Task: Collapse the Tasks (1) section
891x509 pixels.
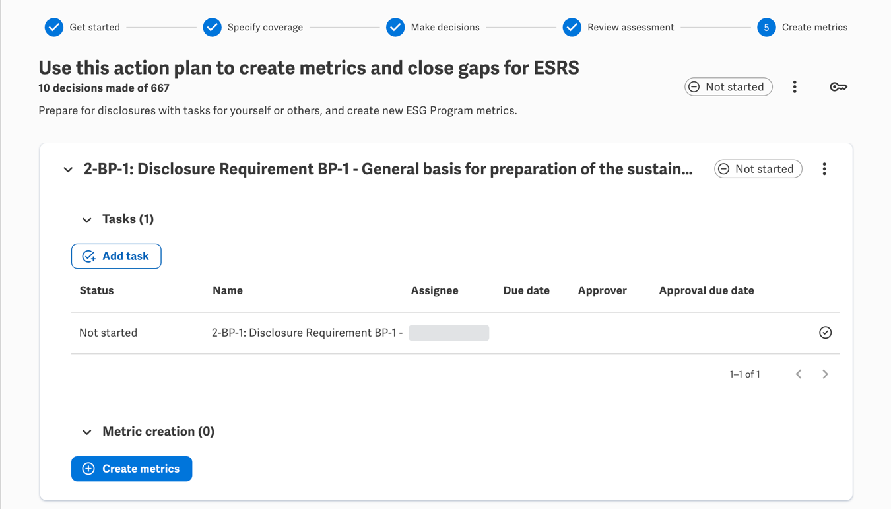Action: pos(86,220)
